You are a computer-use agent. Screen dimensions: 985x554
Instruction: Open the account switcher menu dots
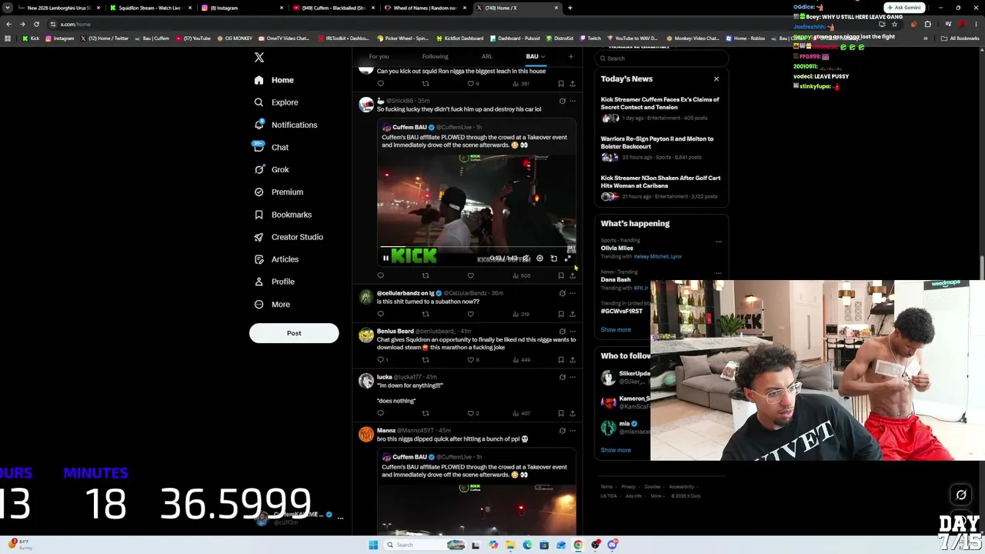(340, 518)
